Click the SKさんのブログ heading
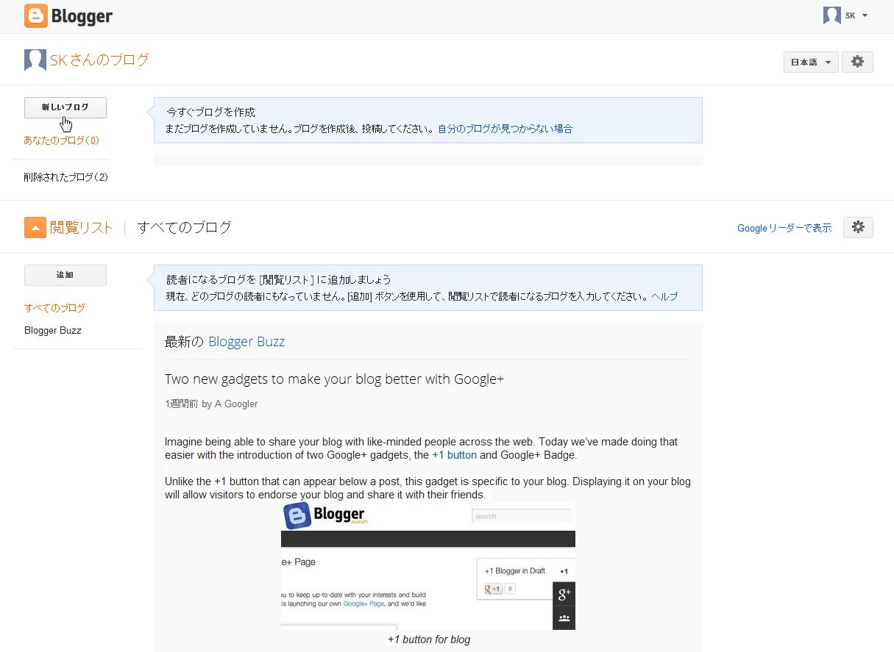This screenshot has height=652, width=894. click(99, 60)
